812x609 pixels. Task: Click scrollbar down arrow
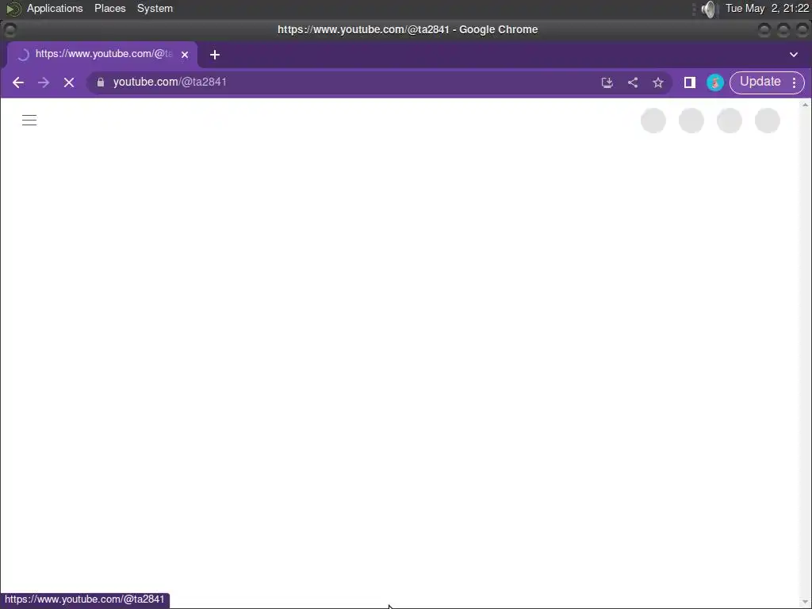click(x=806, y=603)
